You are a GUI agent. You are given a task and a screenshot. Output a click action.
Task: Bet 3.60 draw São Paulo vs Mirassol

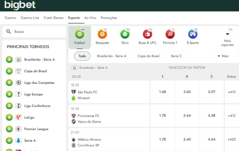click(187, 92)
